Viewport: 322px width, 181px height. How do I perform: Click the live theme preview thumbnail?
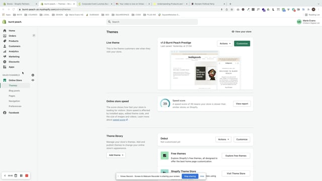(205, 70)
